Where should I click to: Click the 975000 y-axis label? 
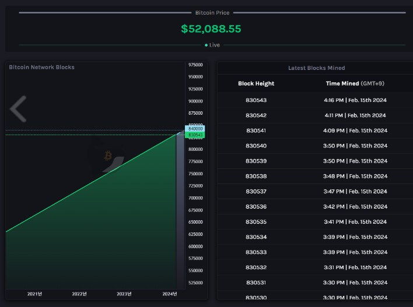coord(195,65)
